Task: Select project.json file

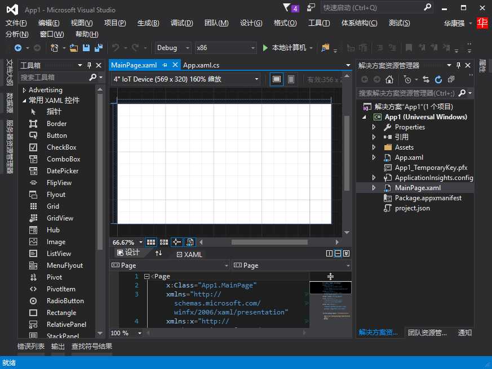Action: coord(412,208)
